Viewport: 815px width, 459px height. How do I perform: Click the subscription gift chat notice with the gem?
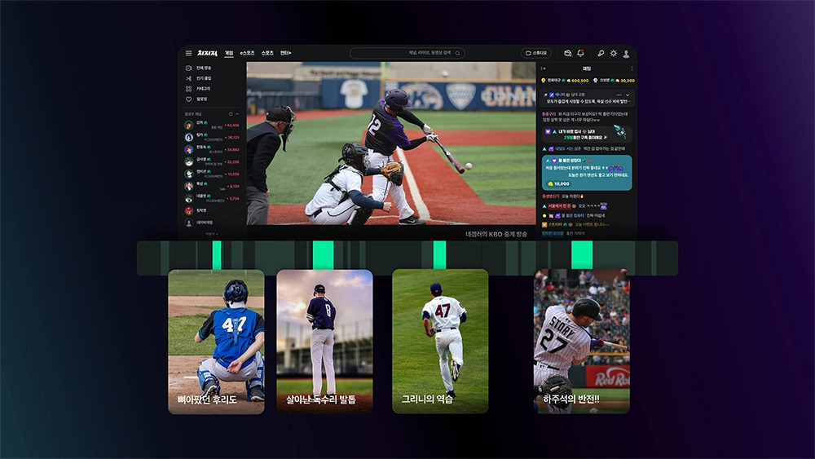click(587, 135)
